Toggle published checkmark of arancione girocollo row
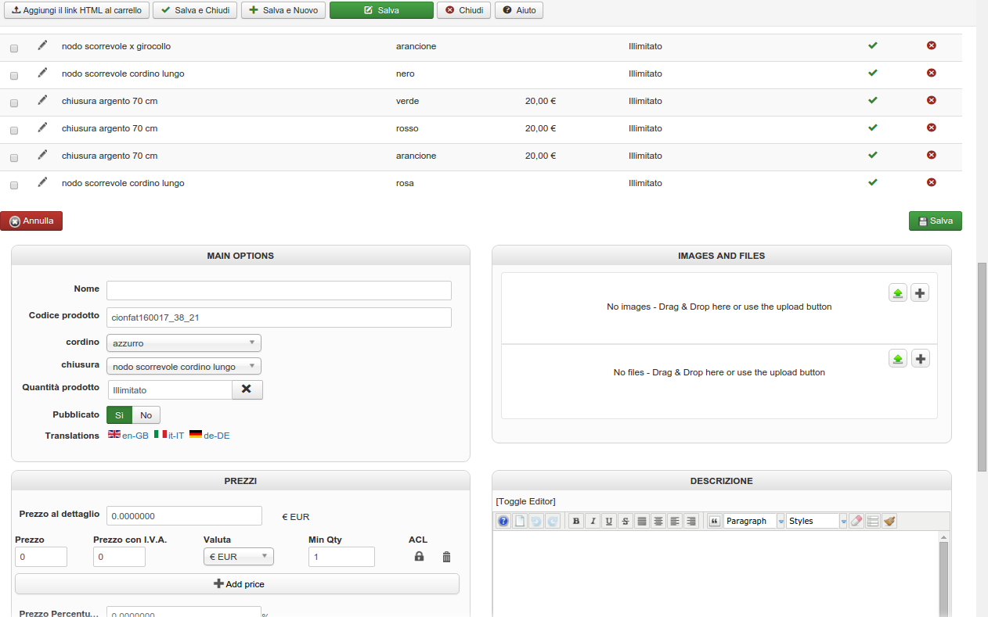The image size is (988, 617). pos(872,45)
